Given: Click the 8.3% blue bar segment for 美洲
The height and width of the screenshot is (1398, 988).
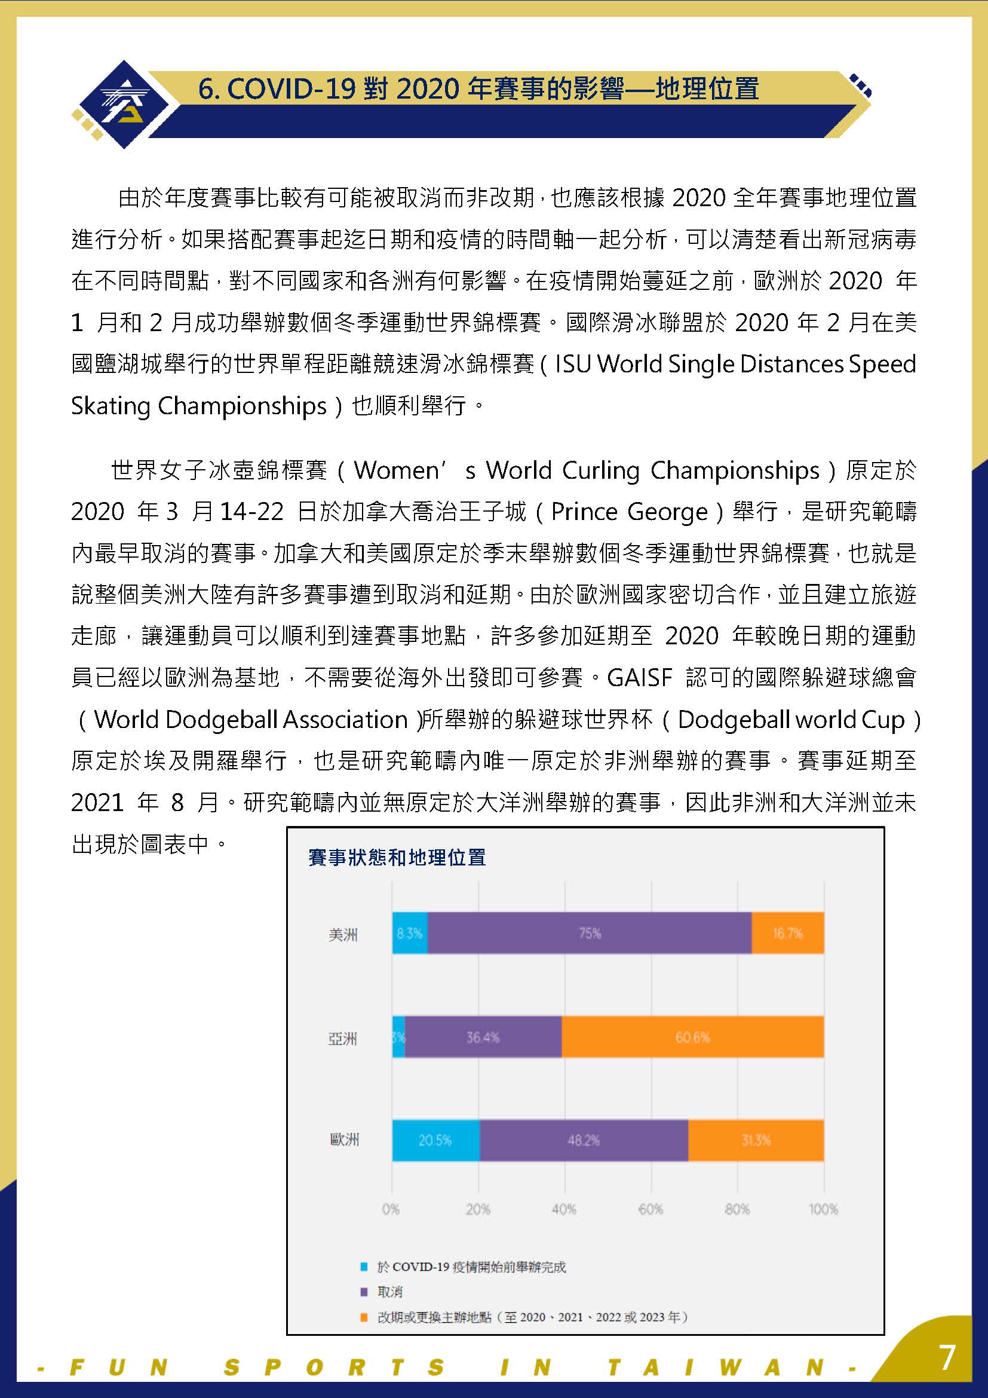Looking at the screenshot, I should click(x=409, y=933).
